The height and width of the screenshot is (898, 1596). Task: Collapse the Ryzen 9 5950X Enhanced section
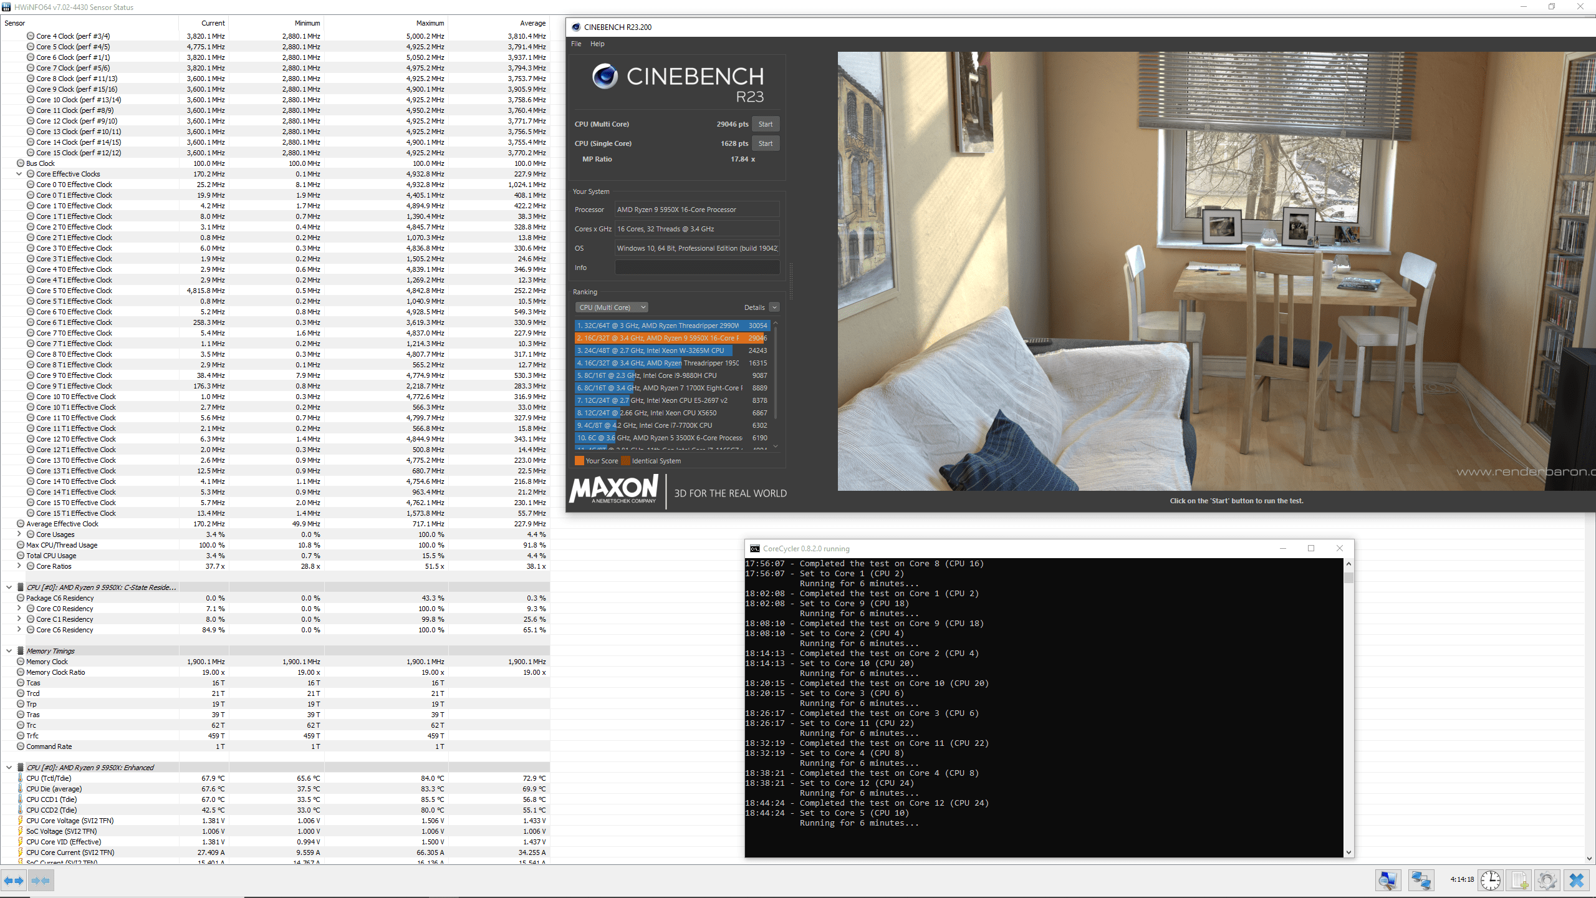tap(9, 768)
